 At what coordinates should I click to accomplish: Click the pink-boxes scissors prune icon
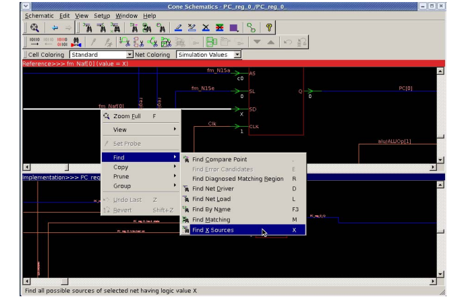click(138, 42)
